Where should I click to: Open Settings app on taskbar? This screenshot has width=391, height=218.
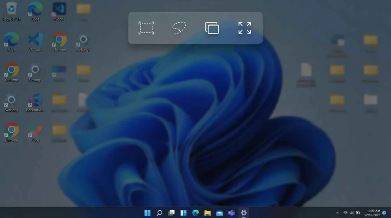pyautogui.click(x=244, y=213)
